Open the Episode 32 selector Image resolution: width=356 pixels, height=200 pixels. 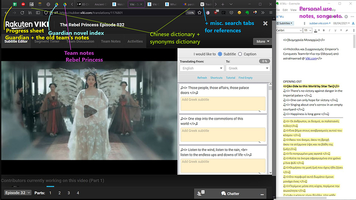click(x=18, y=193)
